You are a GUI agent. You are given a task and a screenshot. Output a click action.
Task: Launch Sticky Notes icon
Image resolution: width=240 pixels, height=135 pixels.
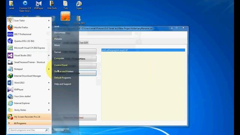pos(10,110)
